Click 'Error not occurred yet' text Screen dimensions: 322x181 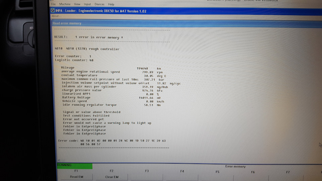pos(84,119)
